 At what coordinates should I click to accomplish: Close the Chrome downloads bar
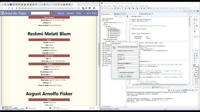tap(98, 108)
